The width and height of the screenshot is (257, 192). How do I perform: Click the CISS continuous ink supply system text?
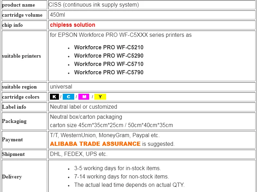(x=94, y=5)
